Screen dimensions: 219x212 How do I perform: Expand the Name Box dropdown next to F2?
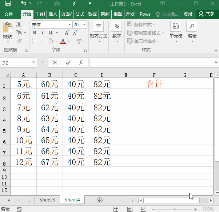(34, 63)
